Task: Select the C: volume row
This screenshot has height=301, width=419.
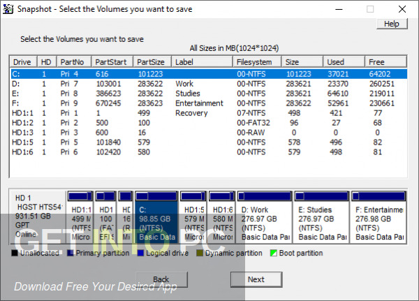Action: pyautogui.click(x=209, y=74)
